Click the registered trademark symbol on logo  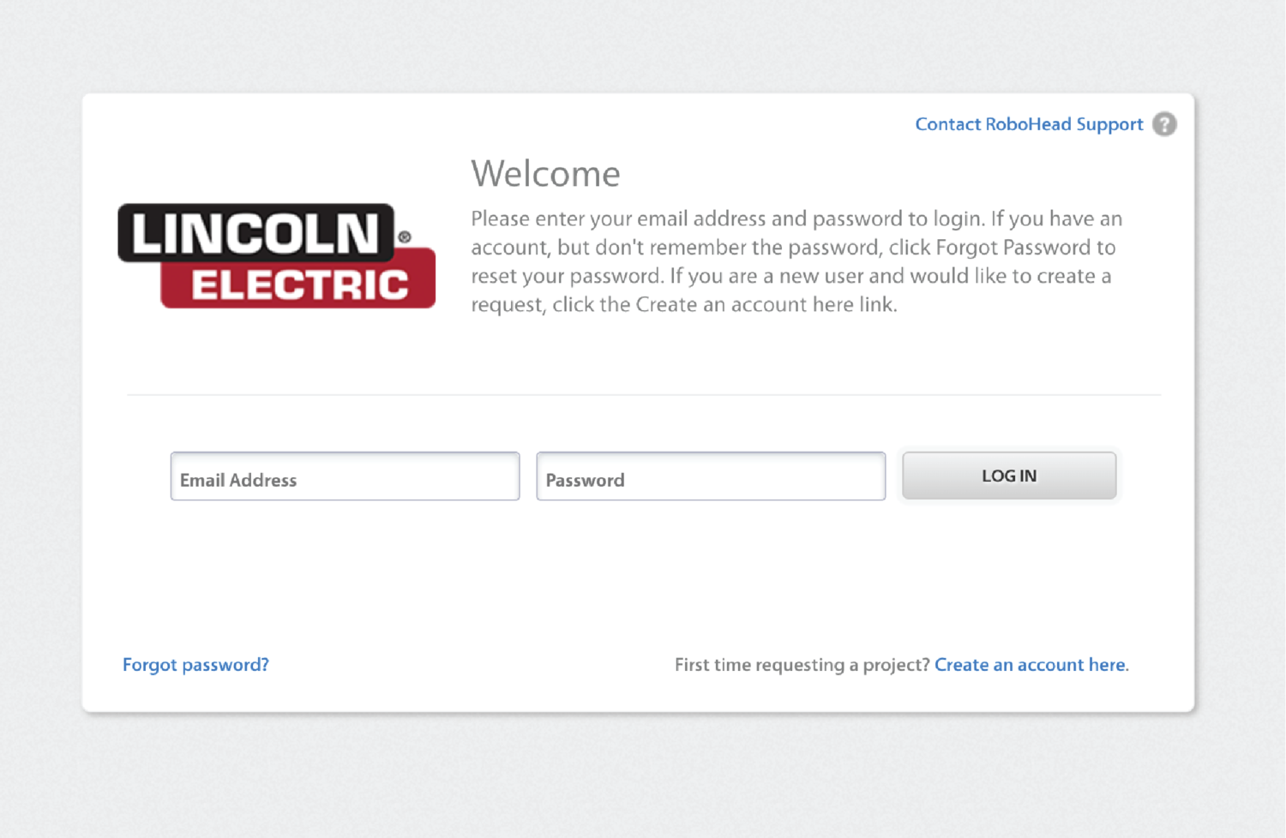[405, 236]
